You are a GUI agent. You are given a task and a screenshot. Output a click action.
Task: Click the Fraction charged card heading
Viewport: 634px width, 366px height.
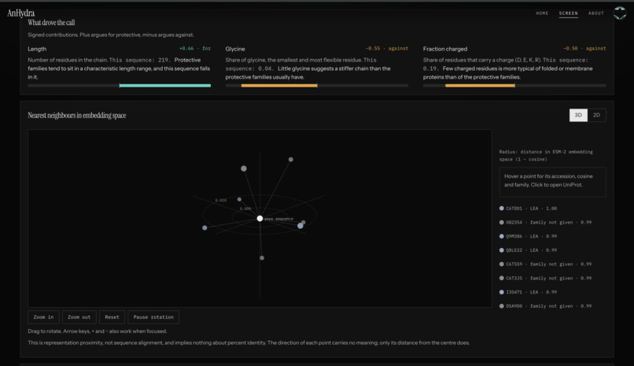point(445,49)
